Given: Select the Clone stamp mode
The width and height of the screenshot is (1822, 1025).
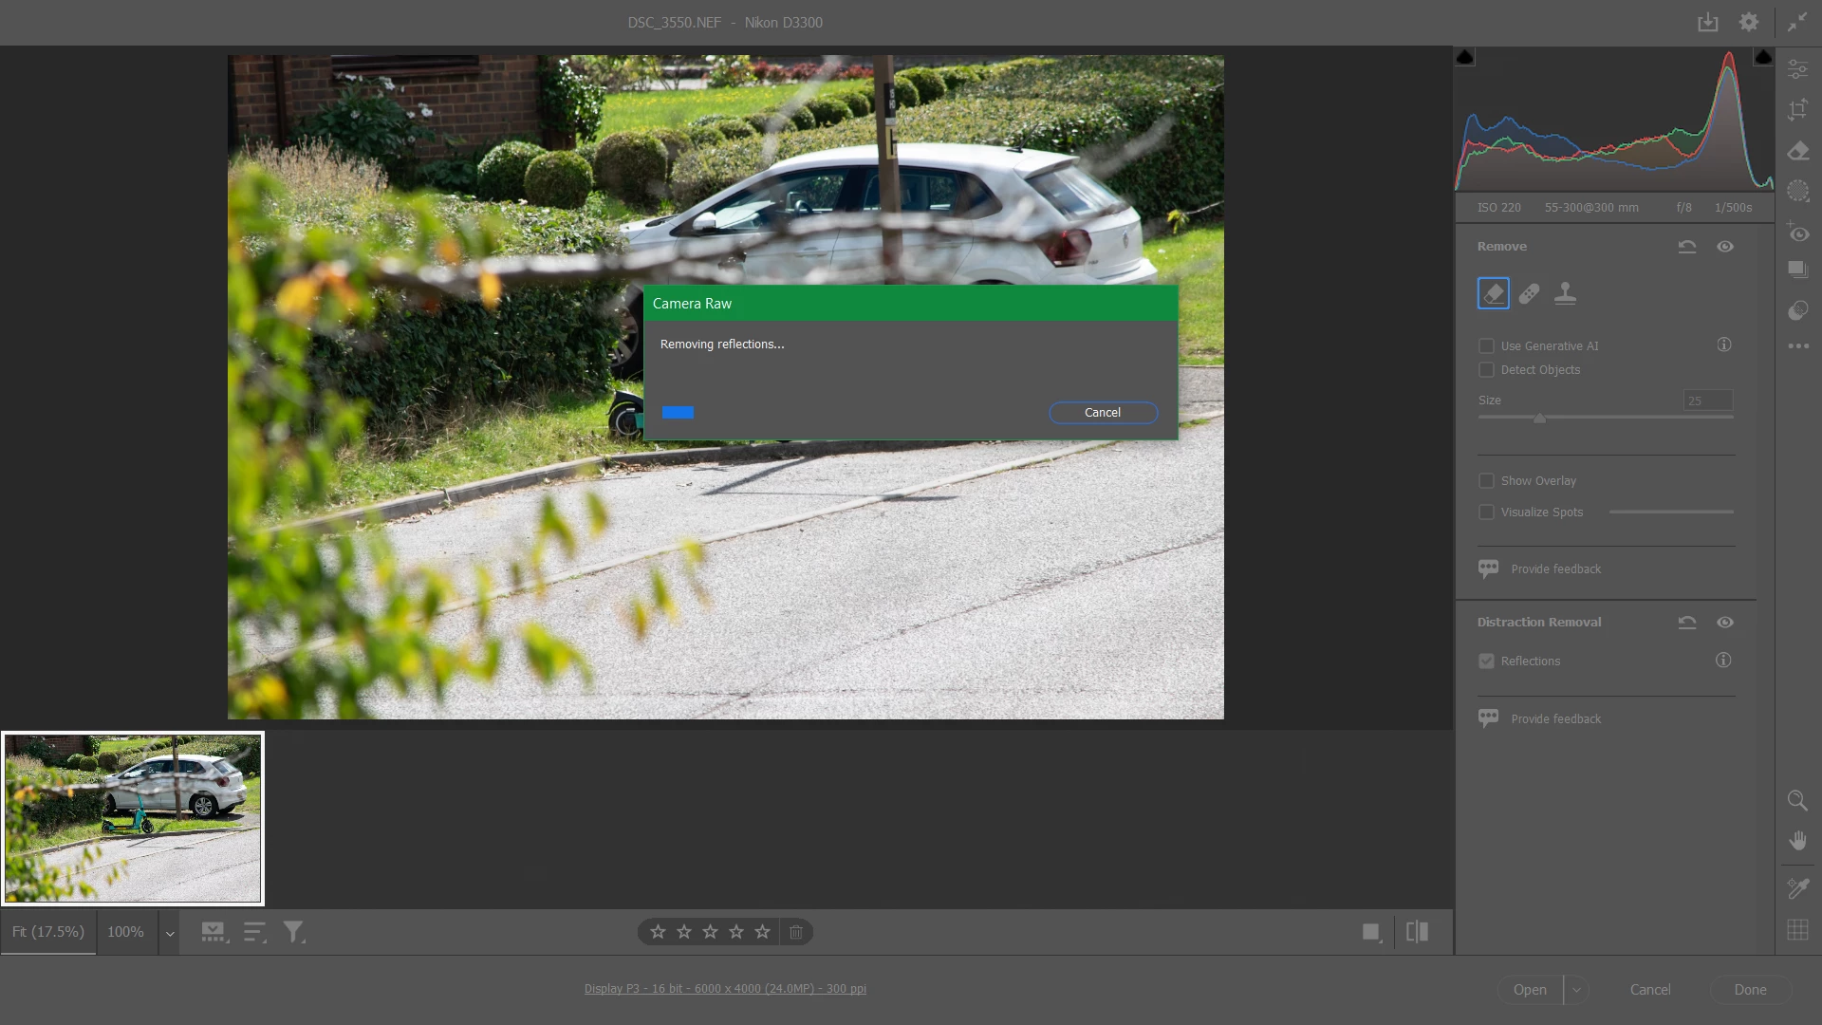Looking at the screenshot, I should [x=1565, y=294].
